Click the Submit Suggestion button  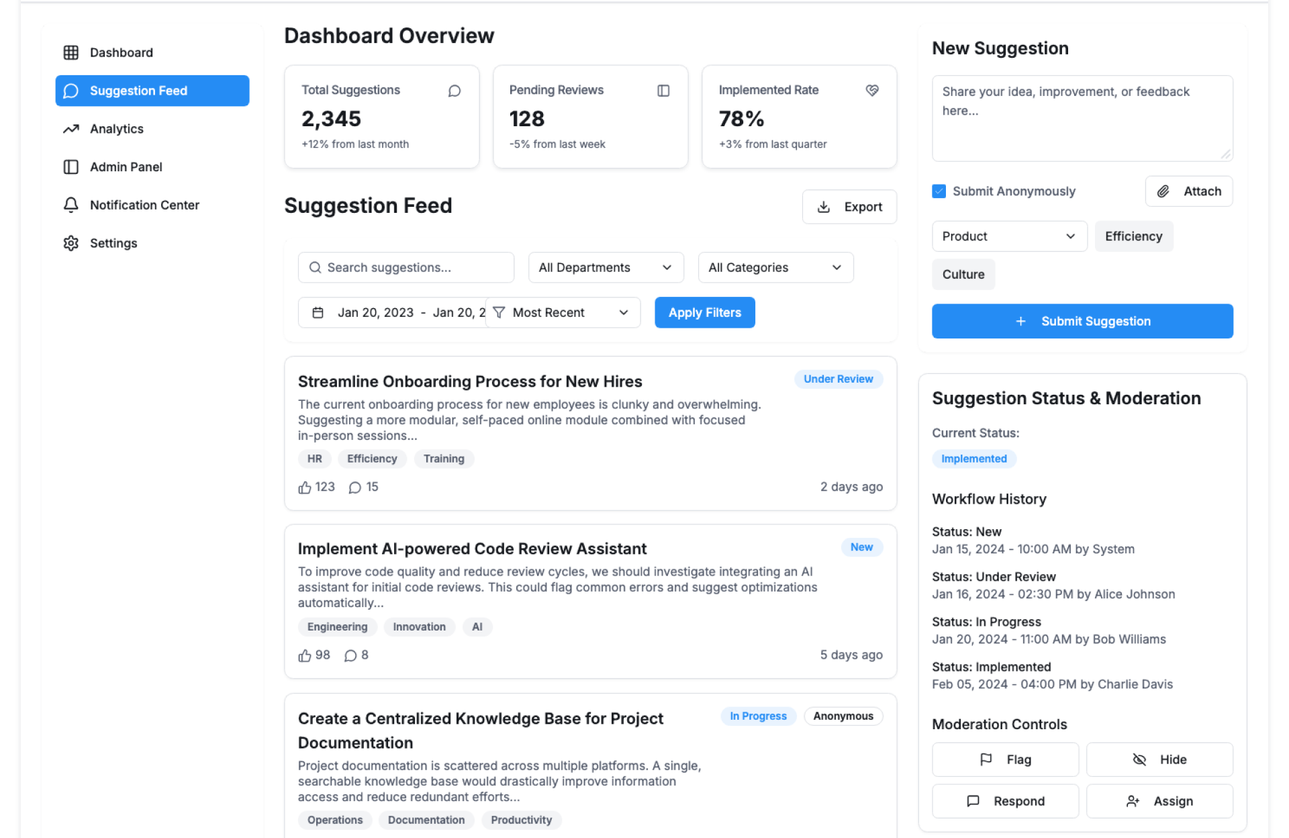tap(1082, 322)
